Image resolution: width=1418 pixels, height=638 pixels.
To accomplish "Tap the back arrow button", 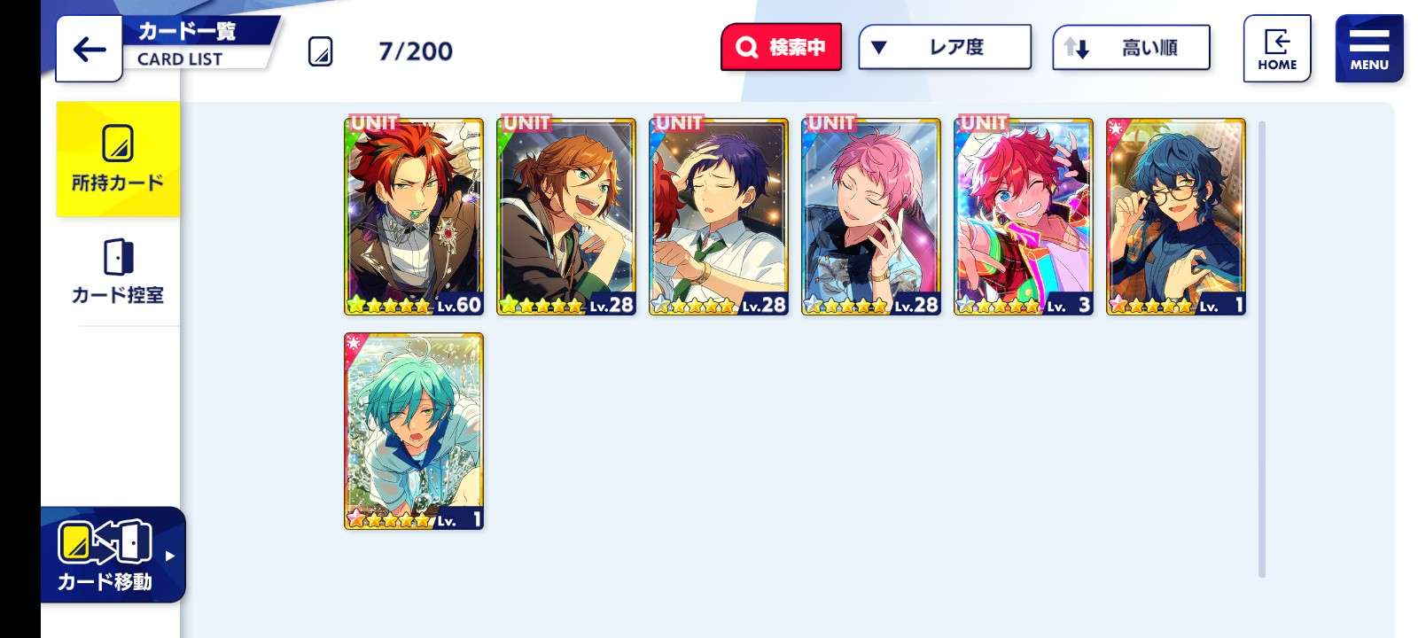I will point(89,49).
